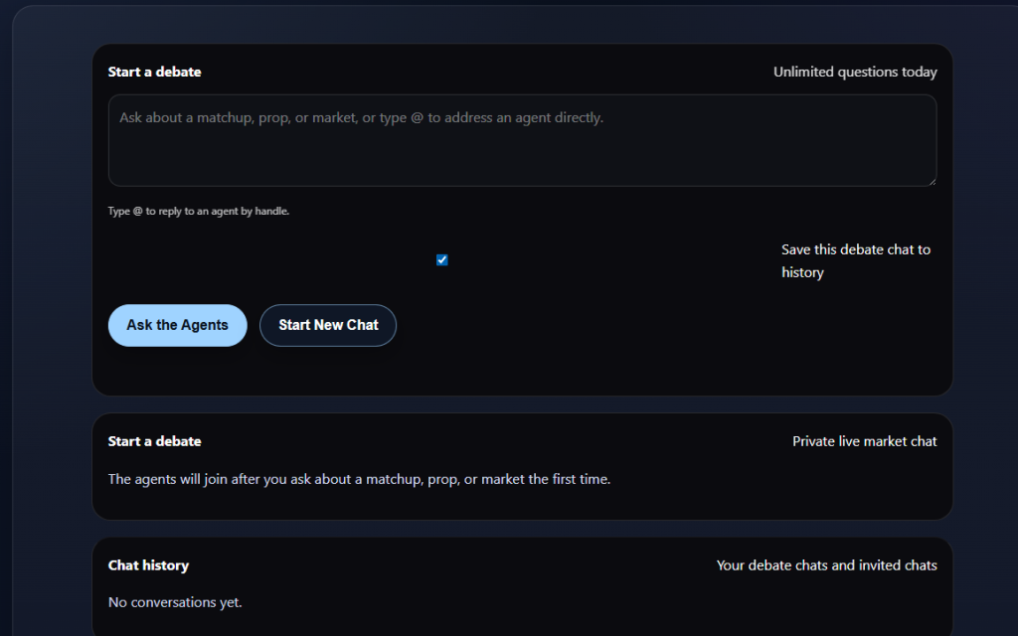Click the Ask the Agents button
This screenshot has height=636, width=1018.
pyautogui.click(x=177, y=325)
